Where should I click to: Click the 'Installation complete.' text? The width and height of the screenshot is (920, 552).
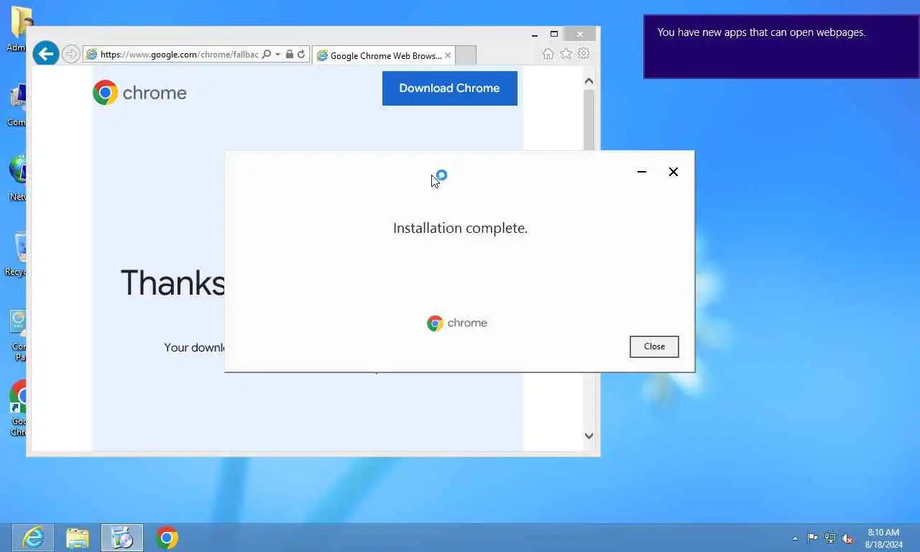coord(460,228)
